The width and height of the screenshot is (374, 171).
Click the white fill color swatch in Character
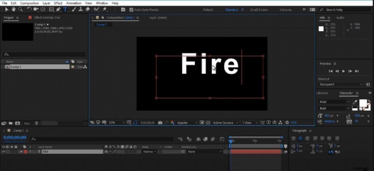coord(363,103)
